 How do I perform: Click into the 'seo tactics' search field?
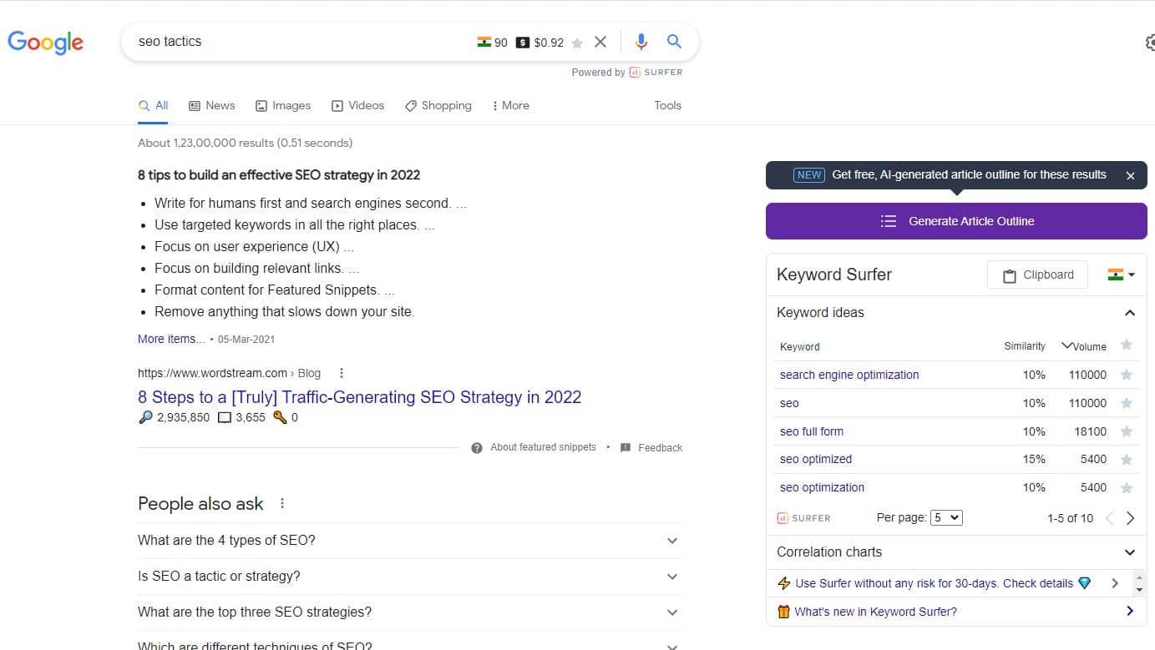coord(301,42)
